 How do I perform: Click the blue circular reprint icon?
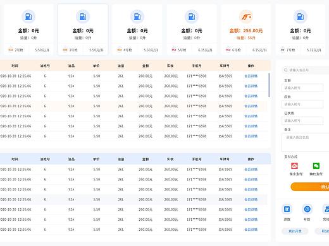point(307,209)
